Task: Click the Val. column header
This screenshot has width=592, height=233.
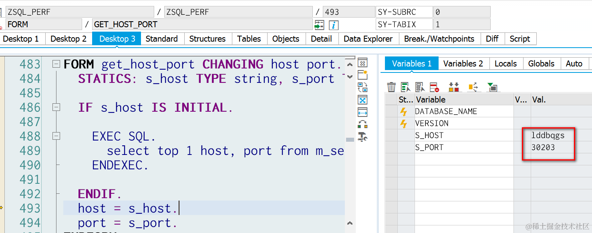Action: pyautogui.click(x=561, y=100)
